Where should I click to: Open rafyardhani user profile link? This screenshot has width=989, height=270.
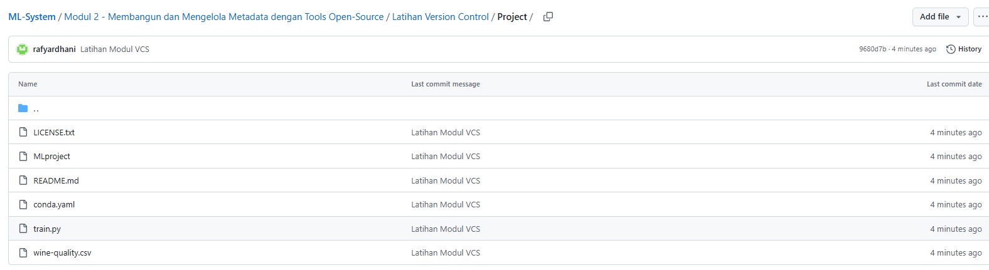54,49
